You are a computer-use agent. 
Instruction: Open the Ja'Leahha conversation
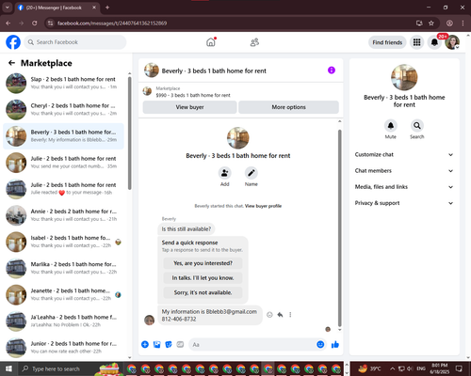pos(64,321)
